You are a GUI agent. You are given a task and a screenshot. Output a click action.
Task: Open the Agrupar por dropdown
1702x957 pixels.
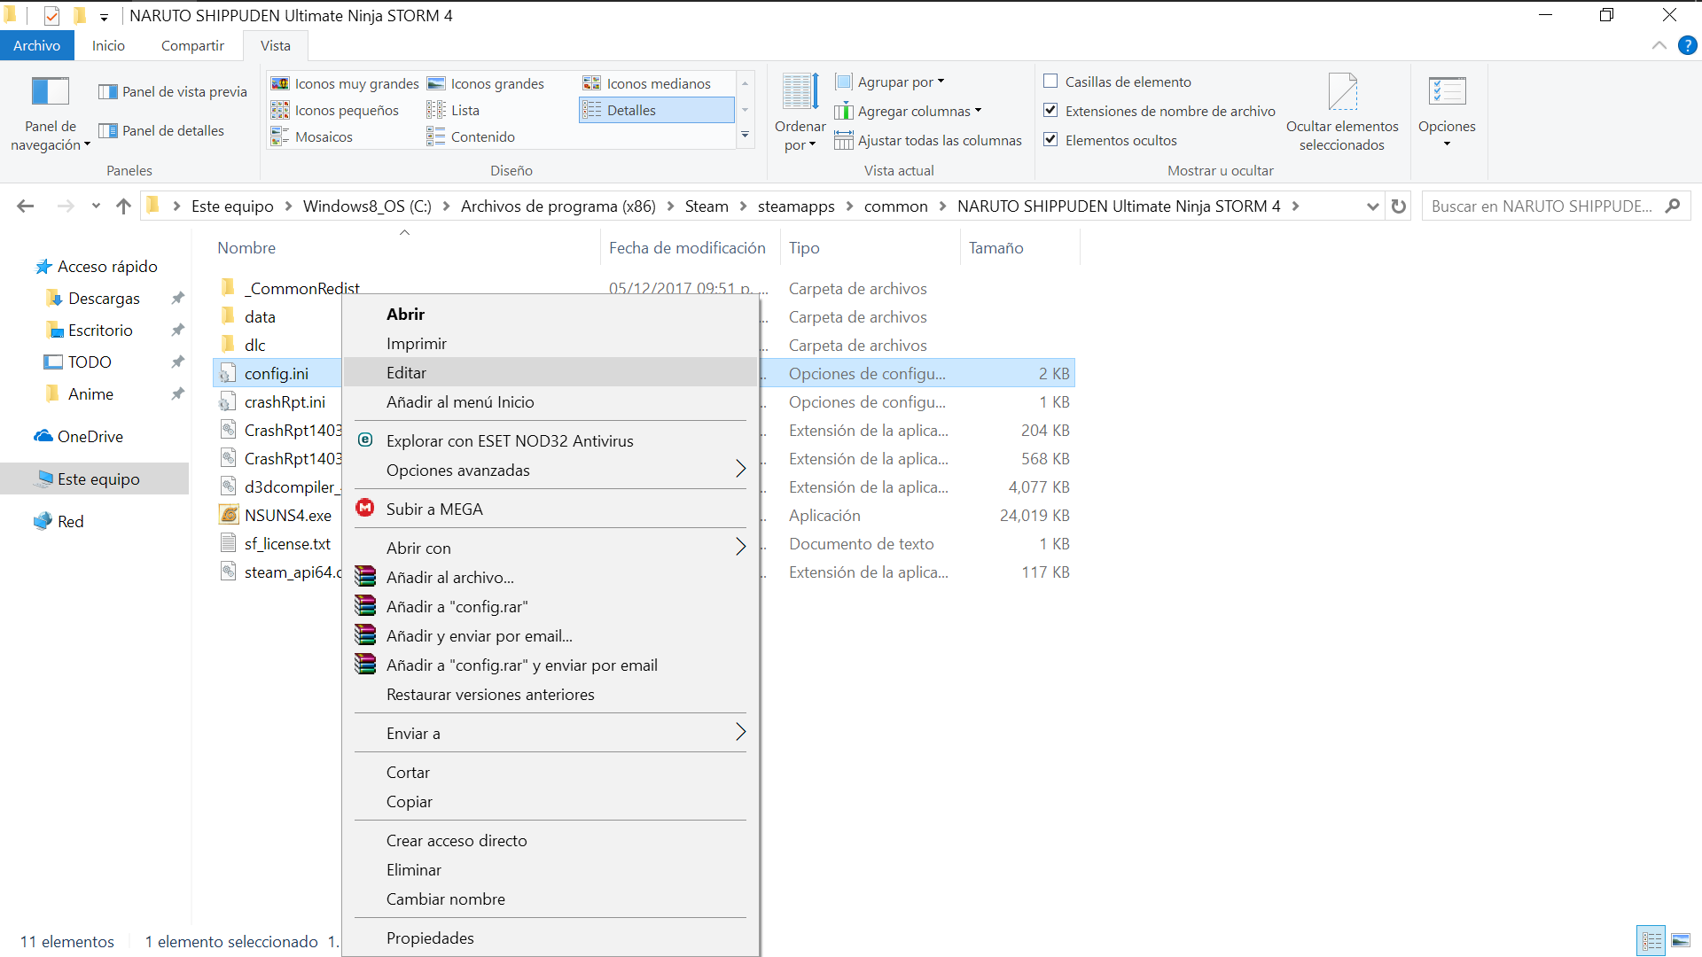click(x=890, y=82)
